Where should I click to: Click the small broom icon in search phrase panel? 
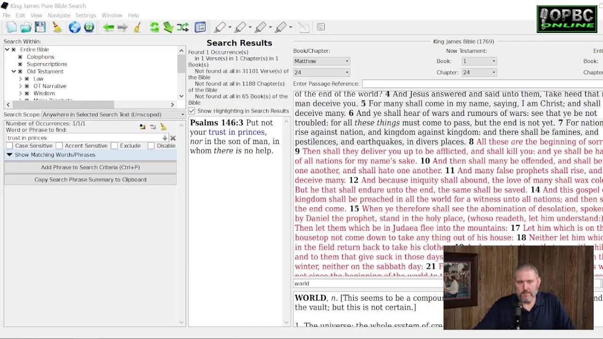click(x=163, y=127)
